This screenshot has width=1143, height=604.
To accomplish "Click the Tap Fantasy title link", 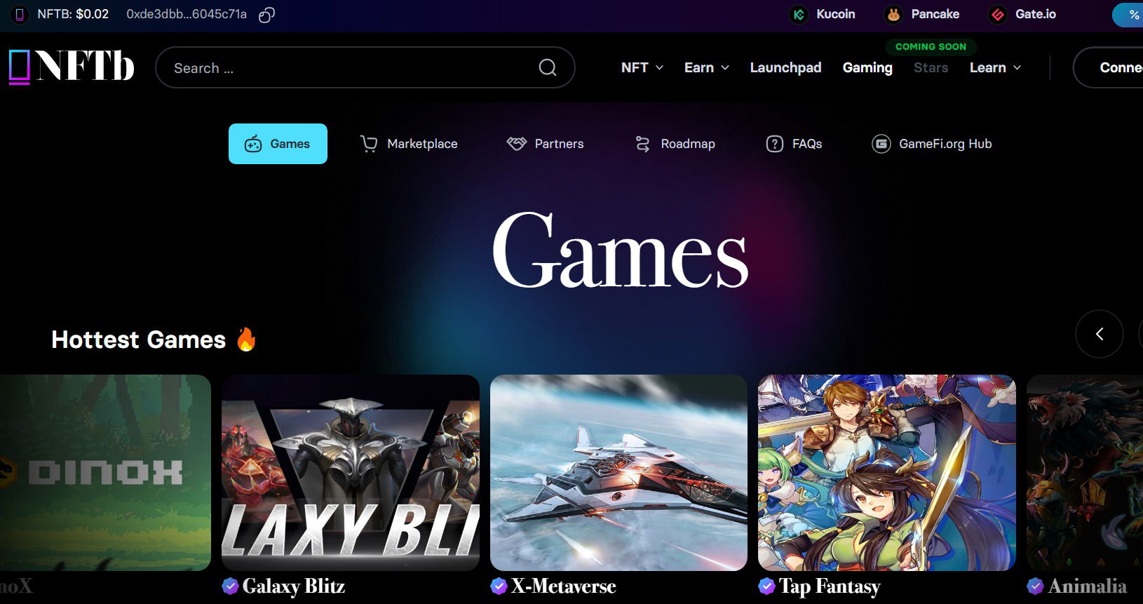I will coord(830,586).
